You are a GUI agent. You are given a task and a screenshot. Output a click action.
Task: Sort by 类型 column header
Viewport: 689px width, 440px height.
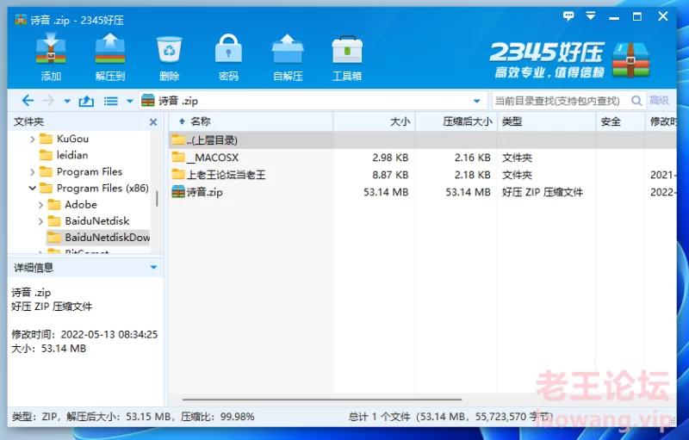pyautogui.click(x=546, y=121)
